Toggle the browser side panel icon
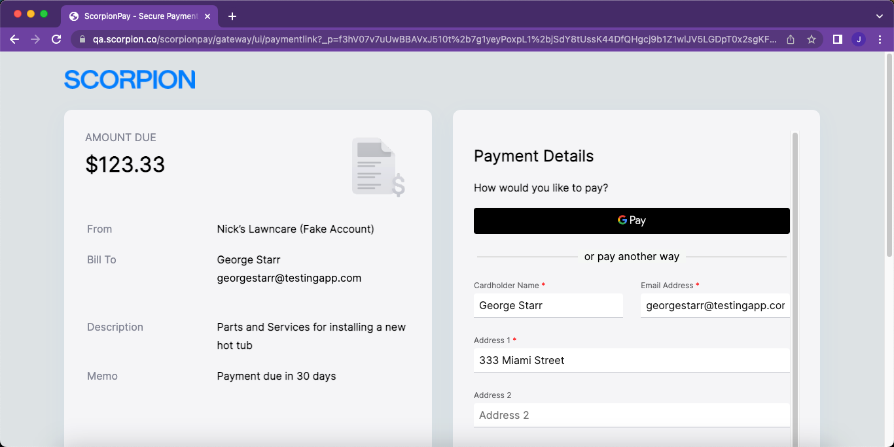 coord(837,39)
